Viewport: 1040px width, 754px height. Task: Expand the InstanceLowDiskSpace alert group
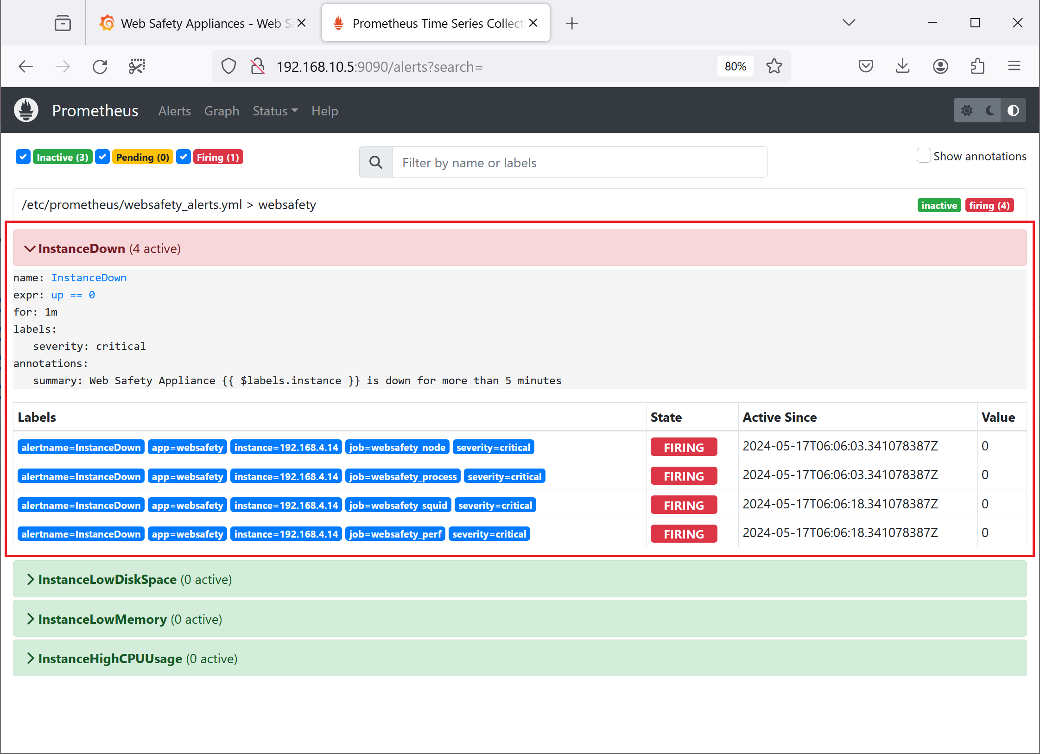[520, 579]
